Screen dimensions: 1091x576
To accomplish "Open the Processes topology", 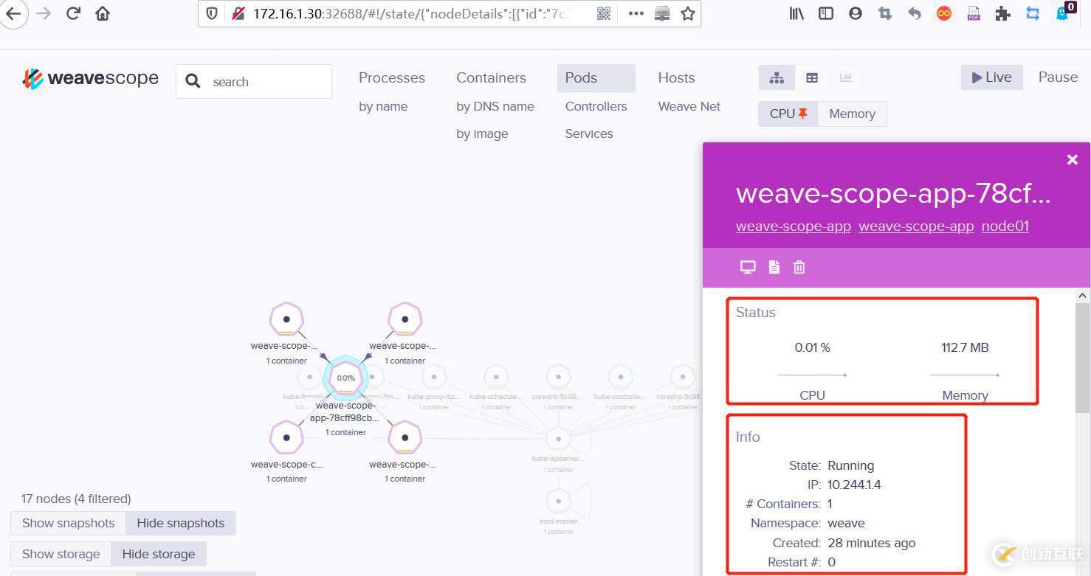I will [392, 77].
